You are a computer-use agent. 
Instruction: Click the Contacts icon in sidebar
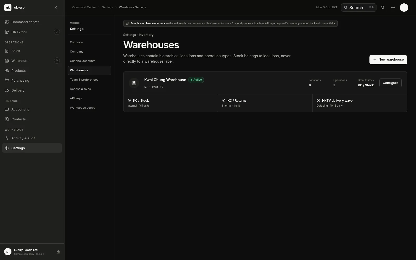click(7, 119)
